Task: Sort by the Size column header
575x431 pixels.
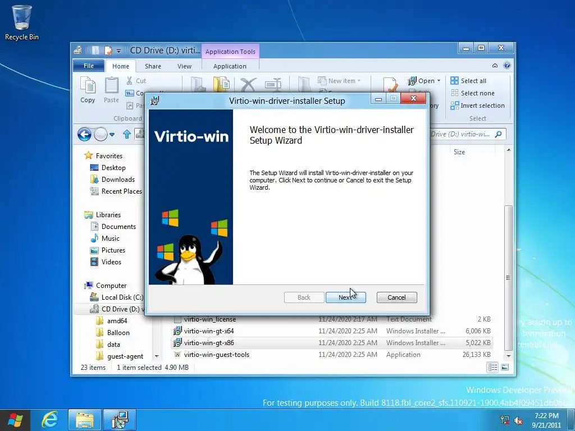Action: [x=459, y=152]
